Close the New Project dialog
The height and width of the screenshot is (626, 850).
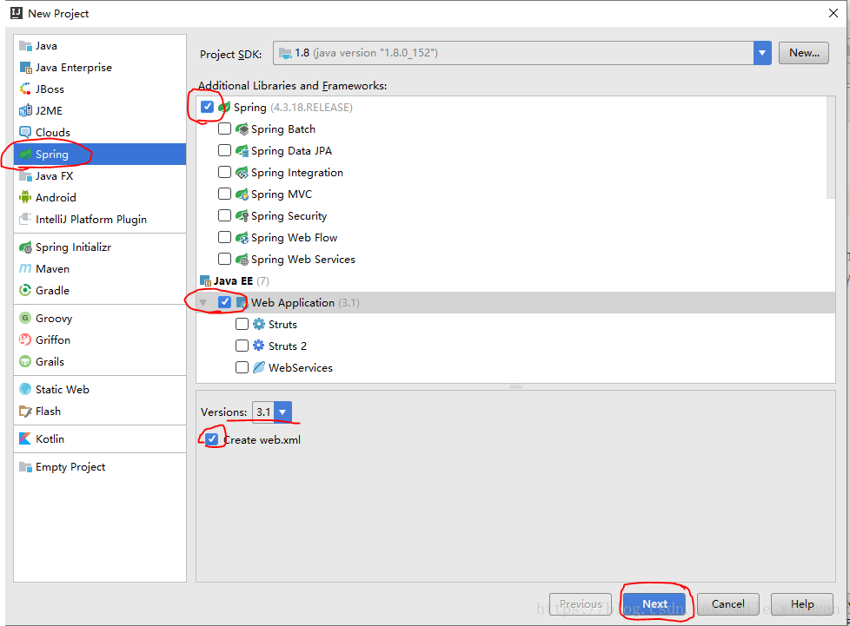click(833, 13)
